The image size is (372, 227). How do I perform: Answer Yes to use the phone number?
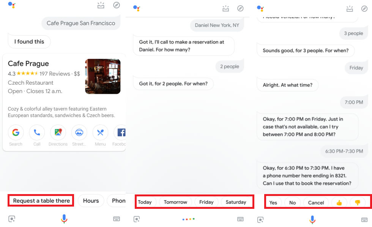(273, 203)
